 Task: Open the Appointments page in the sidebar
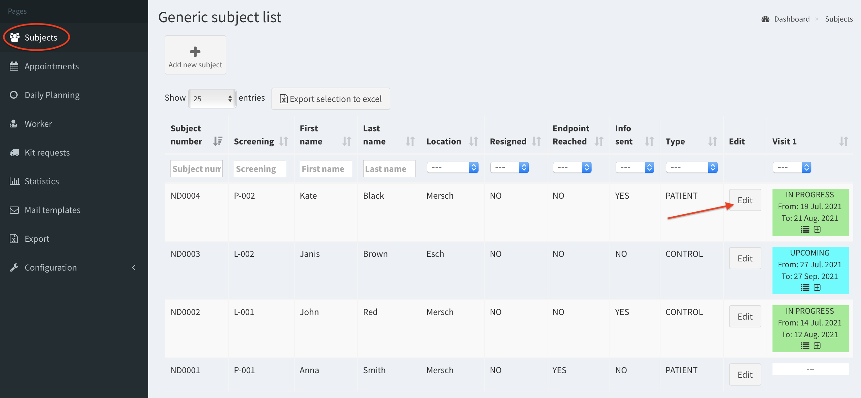coord(52,66)
